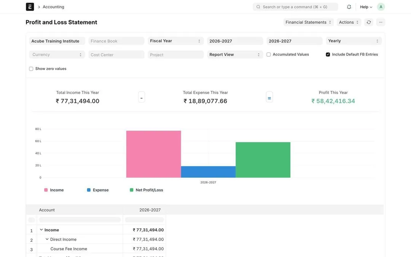Image resolution: width=411 pixels, height=257 pixels.
Task: Collapse the Direct Income row
Action: click(x=47, y=239)
